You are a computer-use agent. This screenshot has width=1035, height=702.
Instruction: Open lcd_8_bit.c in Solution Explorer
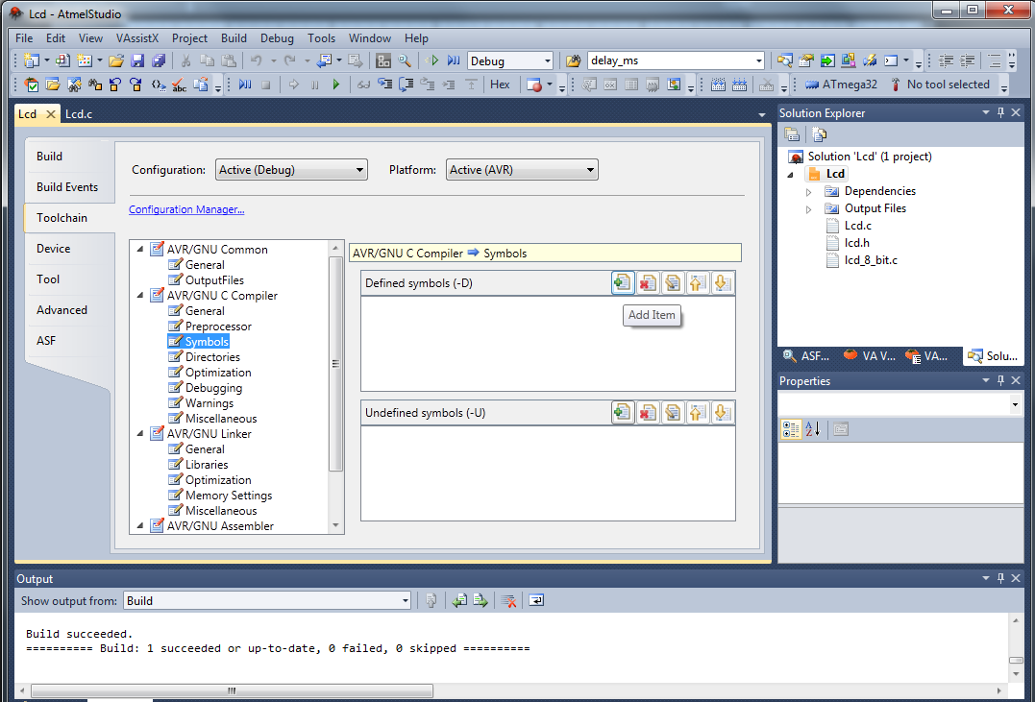pos(871,260)
